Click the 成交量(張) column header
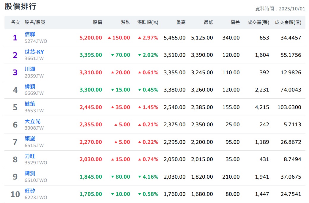 258,22
